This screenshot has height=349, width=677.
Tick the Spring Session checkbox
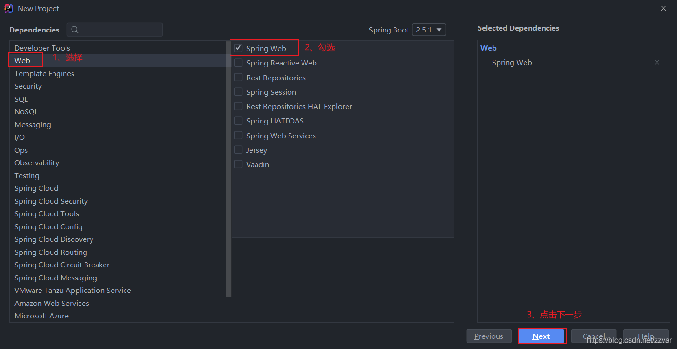238,92
